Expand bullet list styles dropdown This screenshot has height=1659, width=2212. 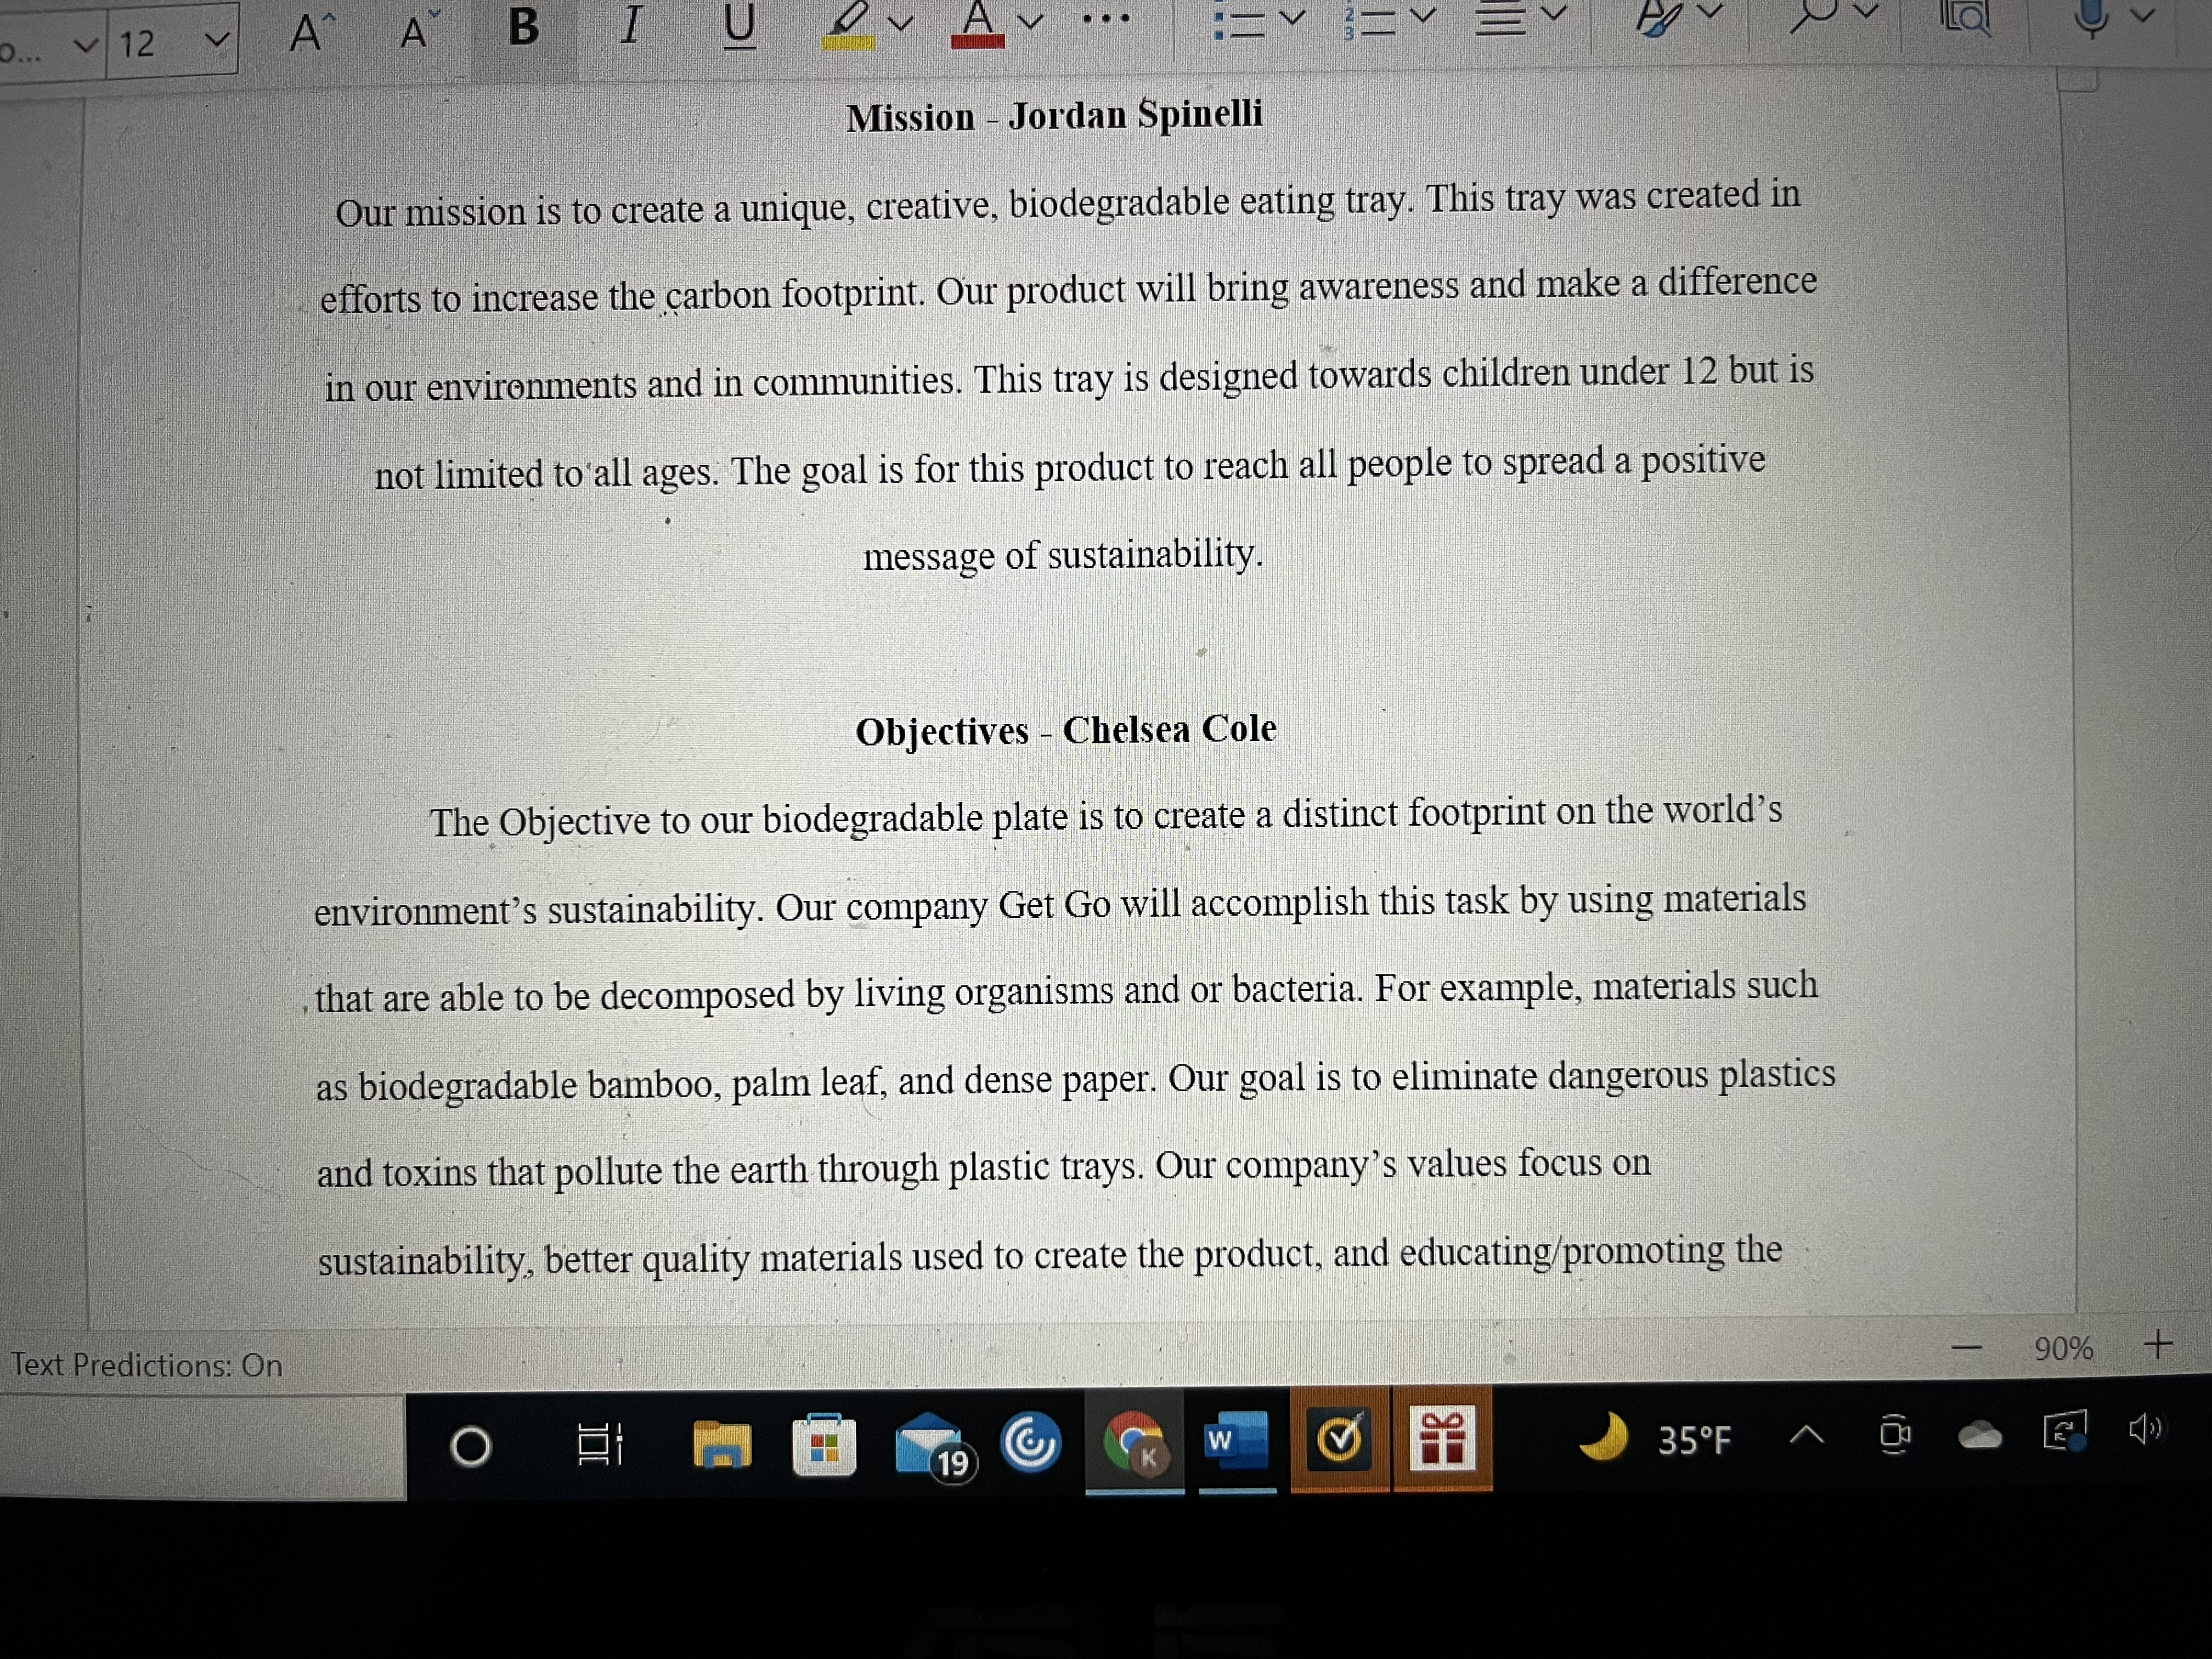pyautogui.click(x=1293, y=17)
